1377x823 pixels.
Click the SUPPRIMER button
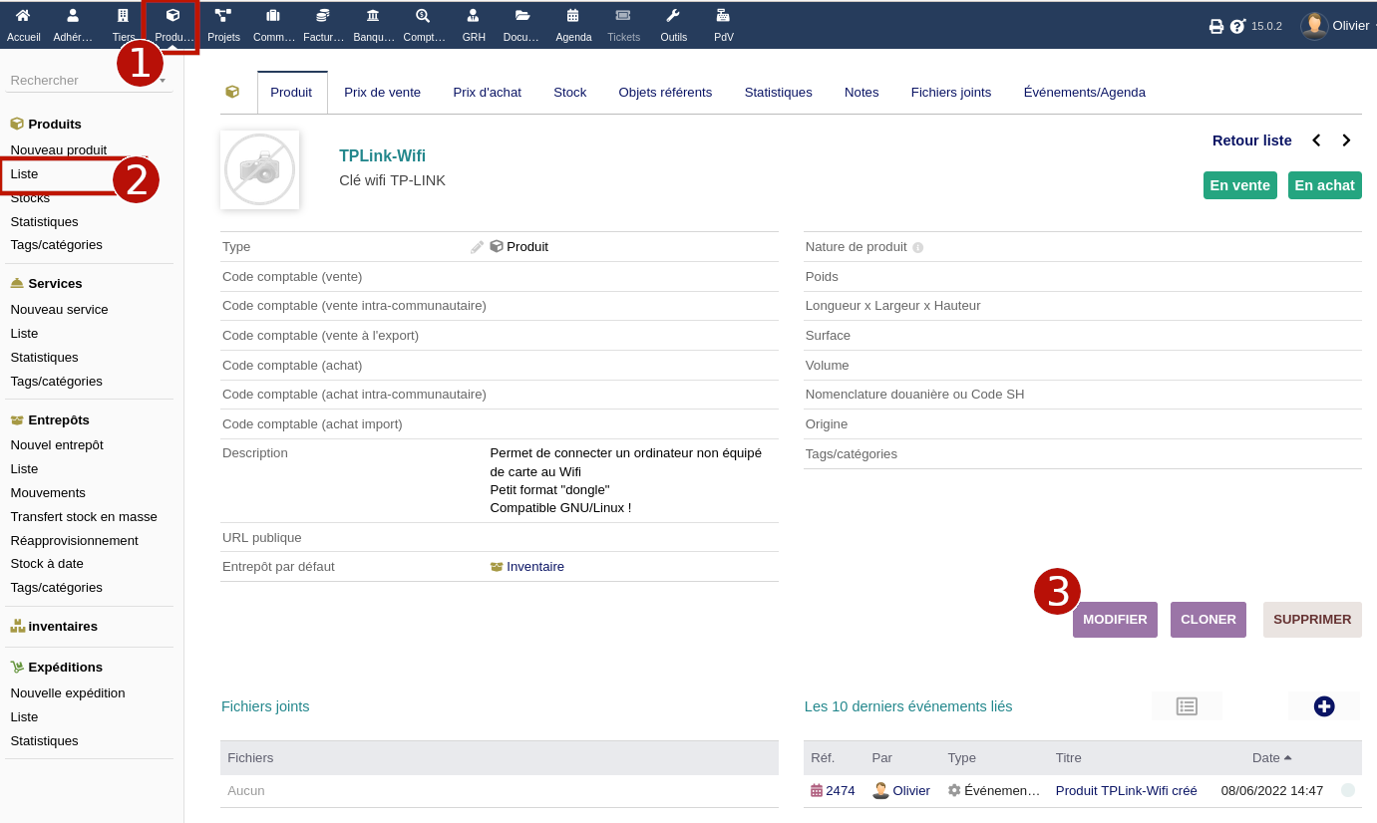1312,620
